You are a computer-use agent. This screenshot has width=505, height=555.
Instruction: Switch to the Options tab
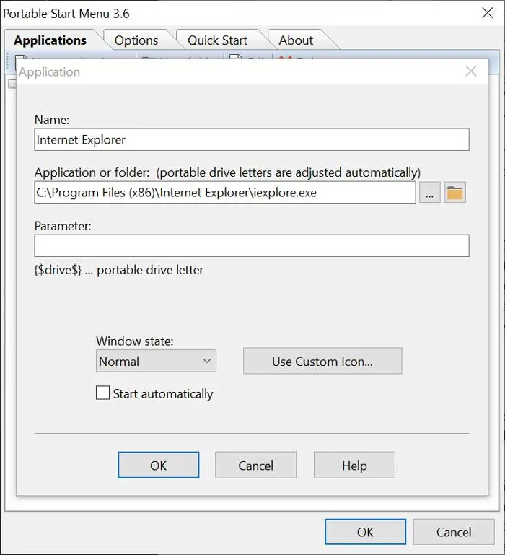(x=136, y=40)
